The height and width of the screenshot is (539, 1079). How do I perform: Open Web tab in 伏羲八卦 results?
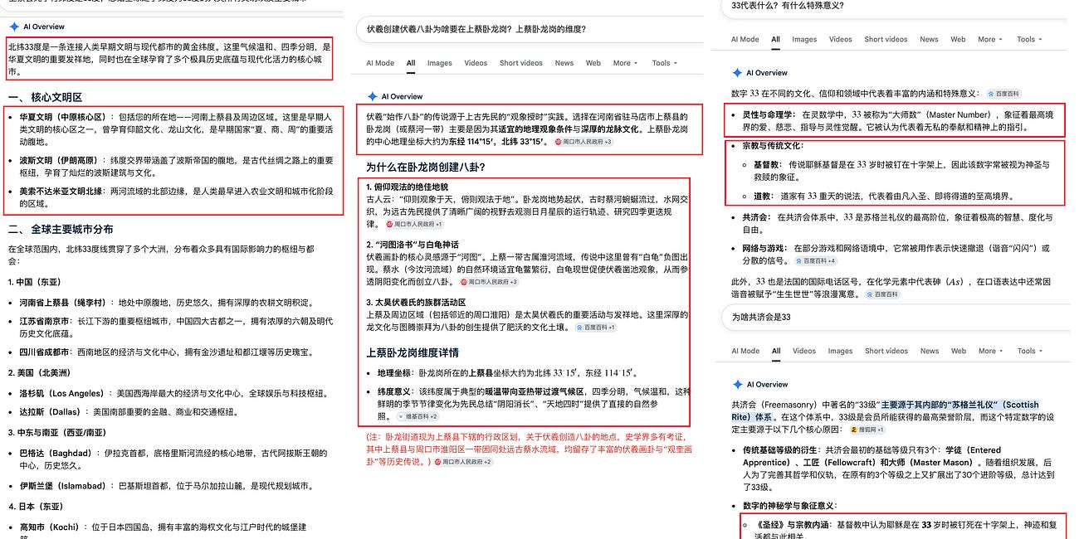tap(593, 63)
